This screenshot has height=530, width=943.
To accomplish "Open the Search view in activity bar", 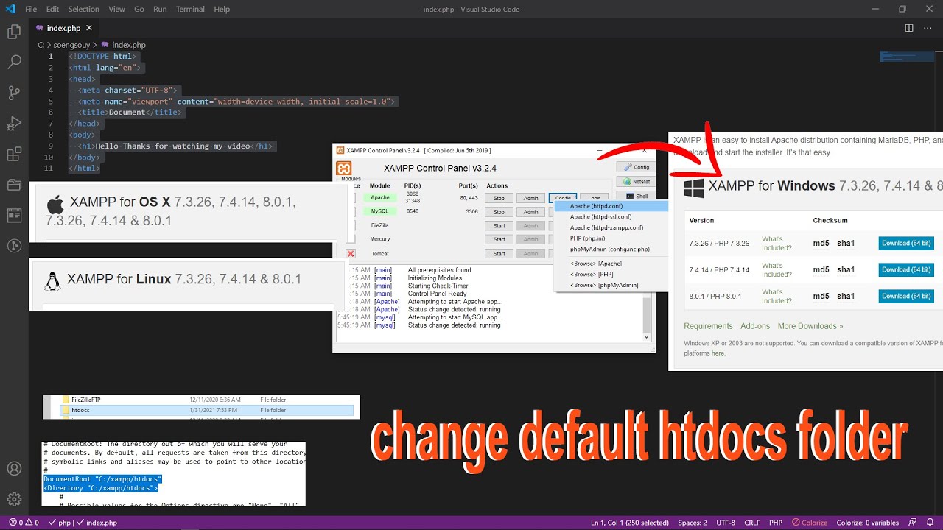I will point(13,63).
